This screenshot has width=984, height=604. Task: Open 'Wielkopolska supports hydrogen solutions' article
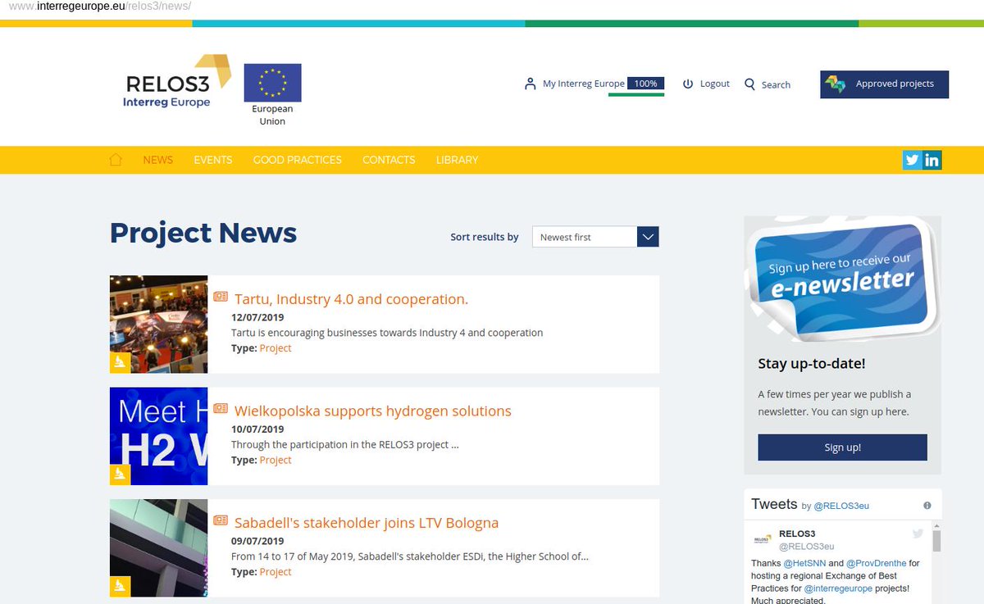[x=372, y=411]
